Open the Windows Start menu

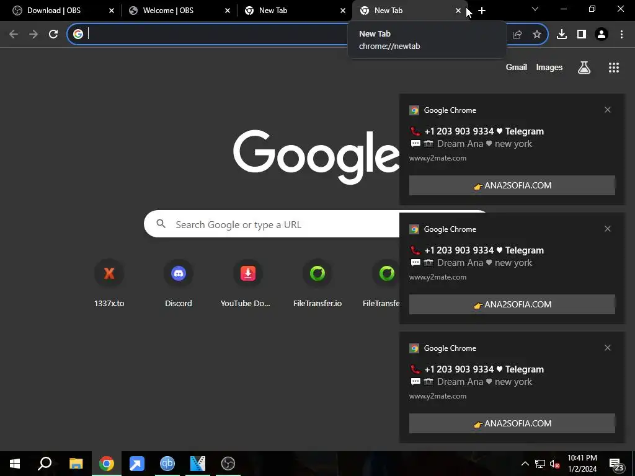pyautogui.click(x=15, y=464)
